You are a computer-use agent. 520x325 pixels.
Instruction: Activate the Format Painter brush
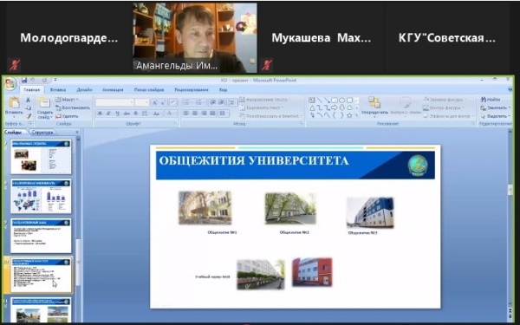tap(29, 116)
